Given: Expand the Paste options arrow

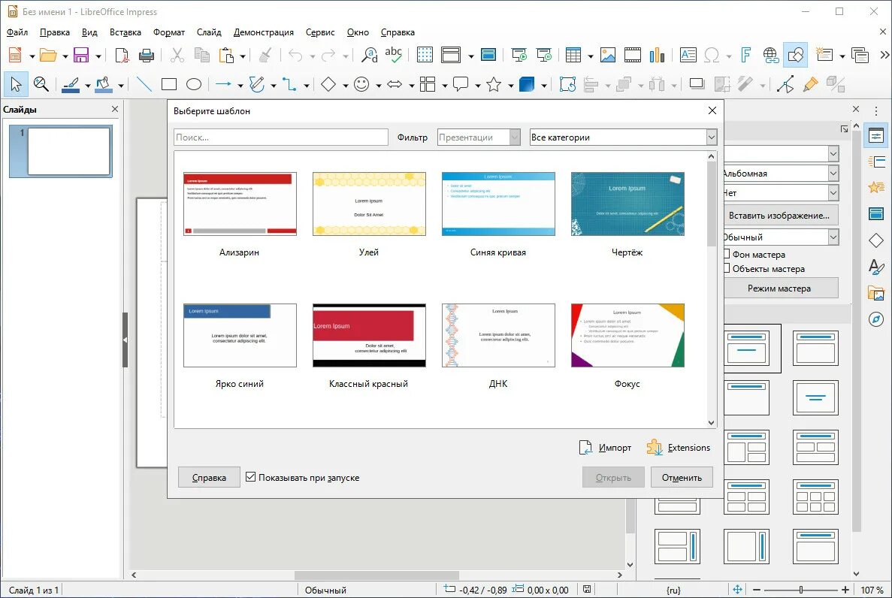Looking at the screenshot, I should [243, 56].
